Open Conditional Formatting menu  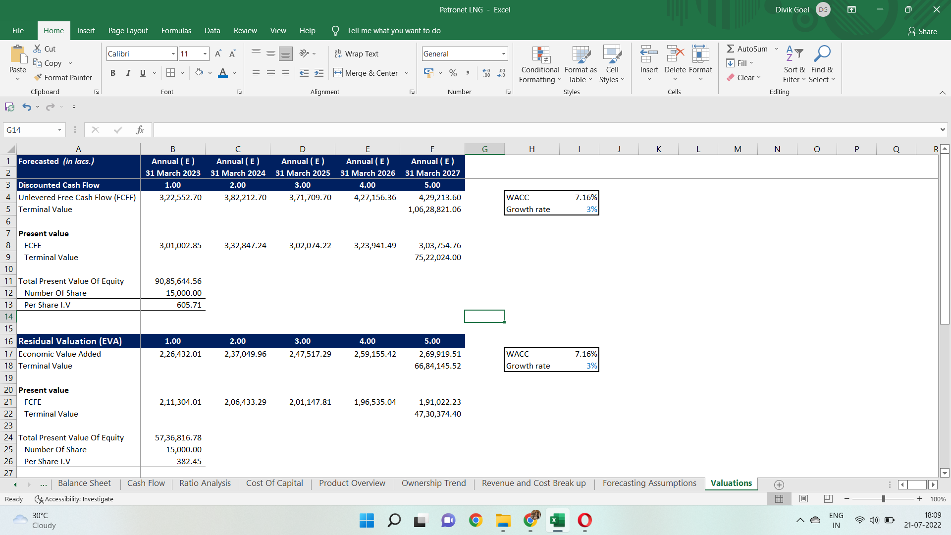540,65
